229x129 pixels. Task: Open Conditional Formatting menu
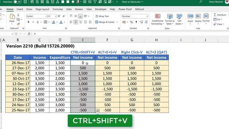click(x=157, y=19)
